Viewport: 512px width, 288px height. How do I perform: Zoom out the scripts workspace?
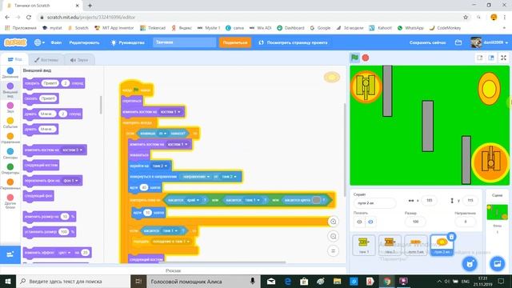click(333, 236)
